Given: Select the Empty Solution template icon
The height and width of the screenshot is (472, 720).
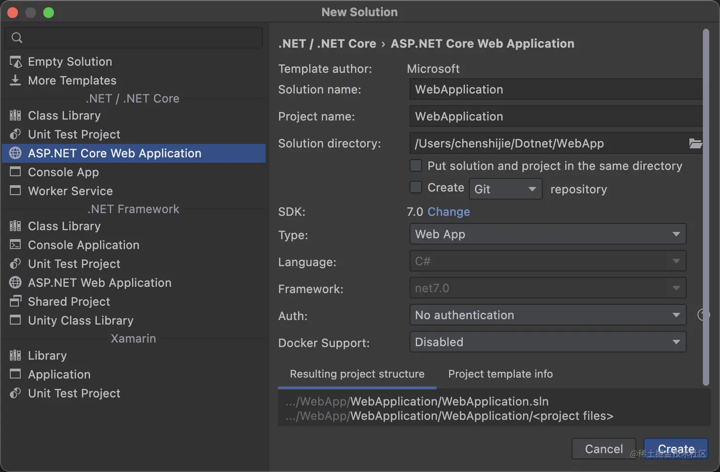Looking at the screenshot, I should point(16,62).
